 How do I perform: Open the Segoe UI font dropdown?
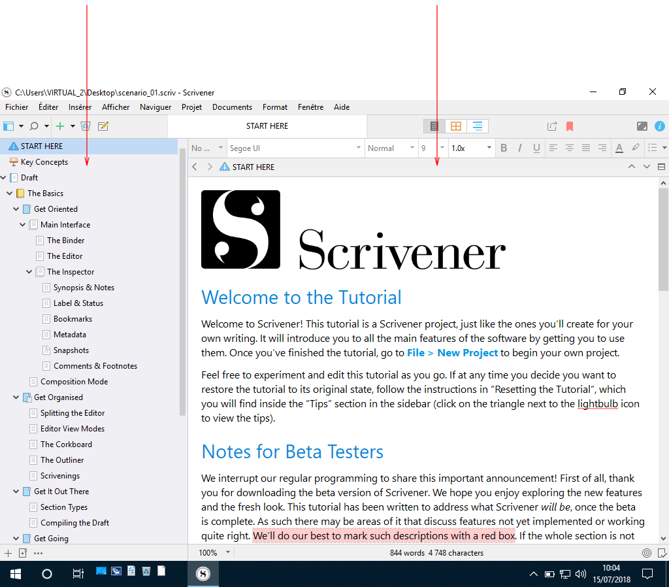coord(295,148)
